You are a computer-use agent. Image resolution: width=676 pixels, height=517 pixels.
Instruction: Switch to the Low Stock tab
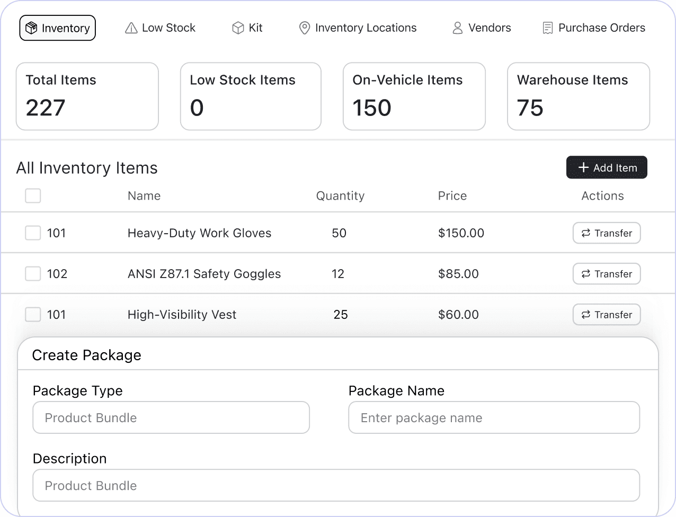click(160, 28)
